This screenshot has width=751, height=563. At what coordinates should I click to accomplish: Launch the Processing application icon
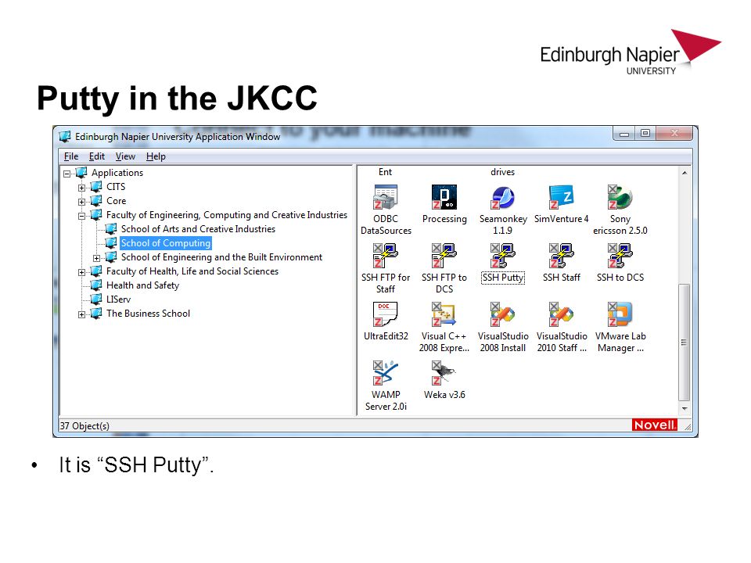444,197
